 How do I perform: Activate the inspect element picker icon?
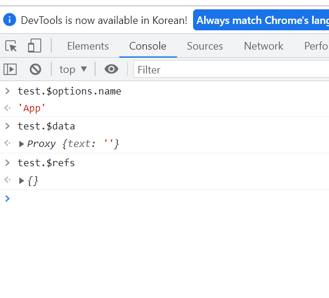[11, 45]
